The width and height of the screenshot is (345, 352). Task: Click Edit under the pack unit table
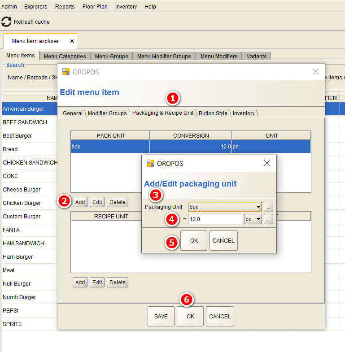(97, 202)
